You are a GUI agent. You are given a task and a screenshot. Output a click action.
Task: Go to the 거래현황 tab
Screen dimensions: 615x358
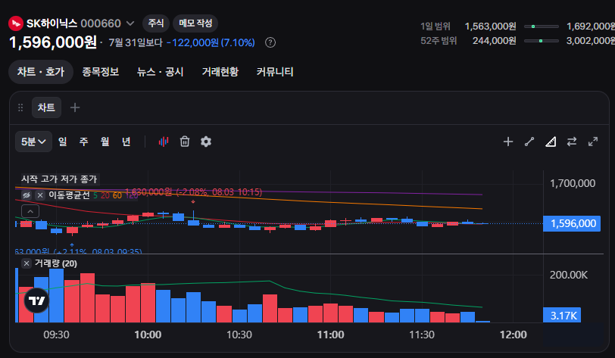tap(220, 72)
